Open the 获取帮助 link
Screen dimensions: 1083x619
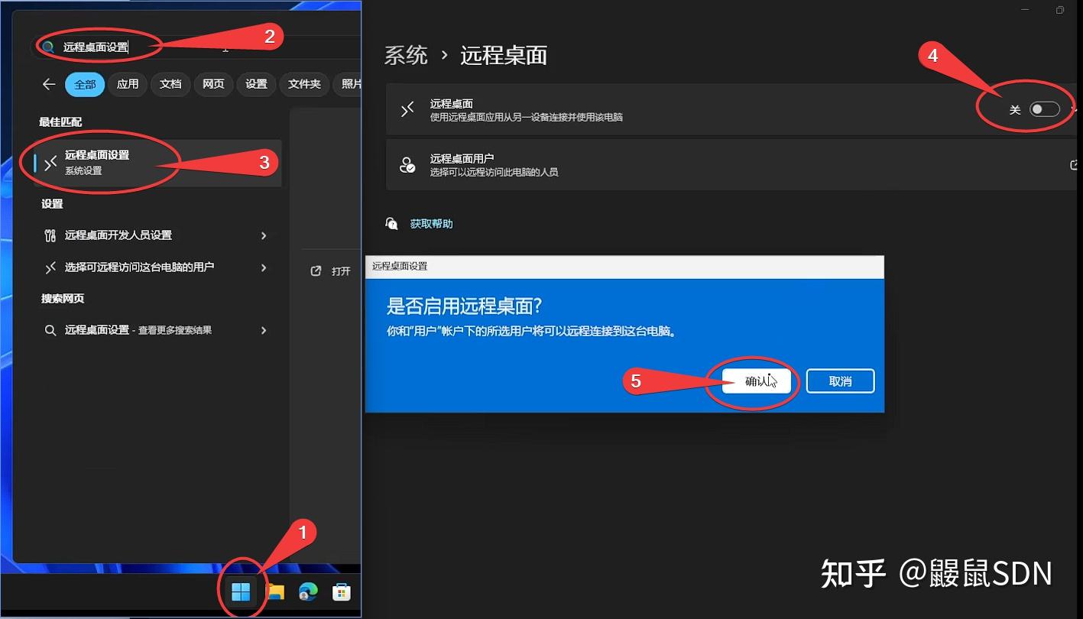pos(431,224)
